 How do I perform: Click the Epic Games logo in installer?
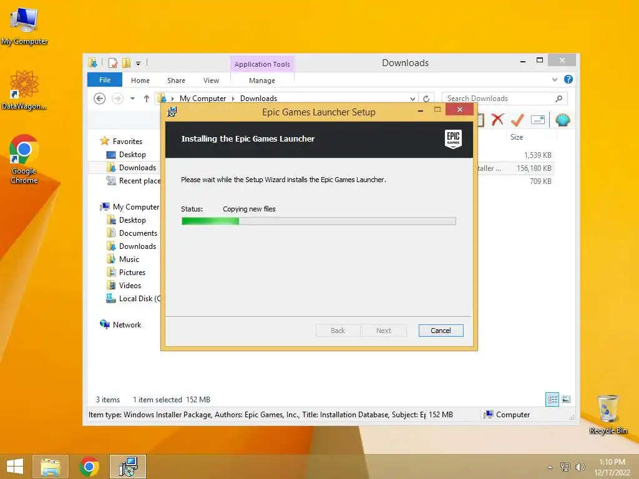click(453, 139)
